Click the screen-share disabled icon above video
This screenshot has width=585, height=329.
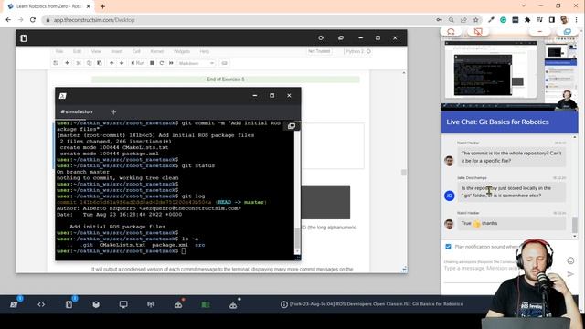pos(478,32)
